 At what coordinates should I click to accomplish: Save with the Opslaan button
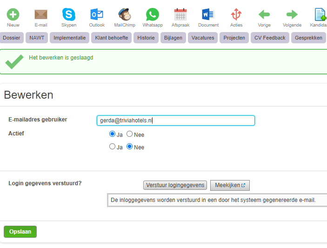(20, 232)
